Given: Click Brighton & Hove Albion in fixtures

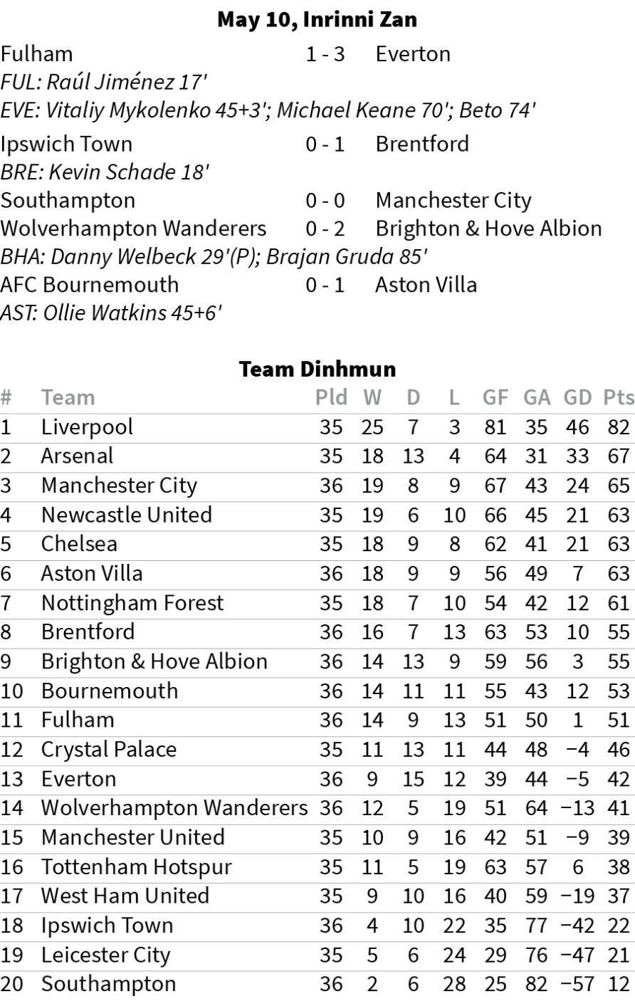Looking at the screenshot, I should [488, 229].
